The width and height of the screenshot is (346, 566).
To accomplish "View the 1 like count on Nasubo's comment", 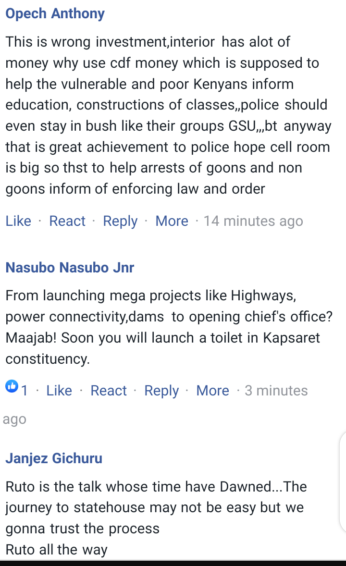I will pos(24,391).
